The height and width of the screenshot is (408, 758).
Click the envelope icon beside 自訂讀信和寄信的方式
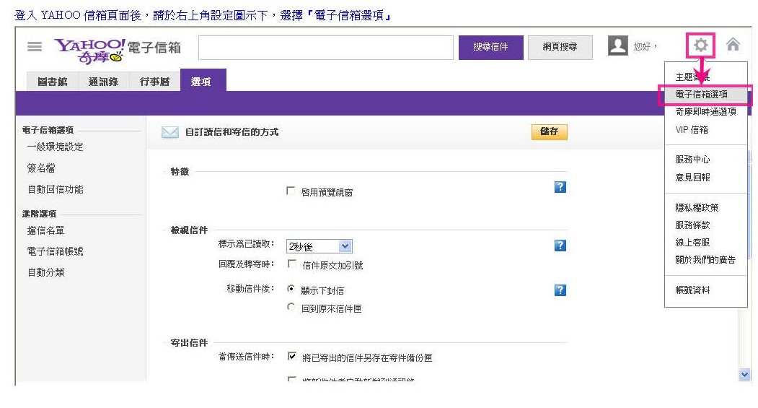(169, 132)
